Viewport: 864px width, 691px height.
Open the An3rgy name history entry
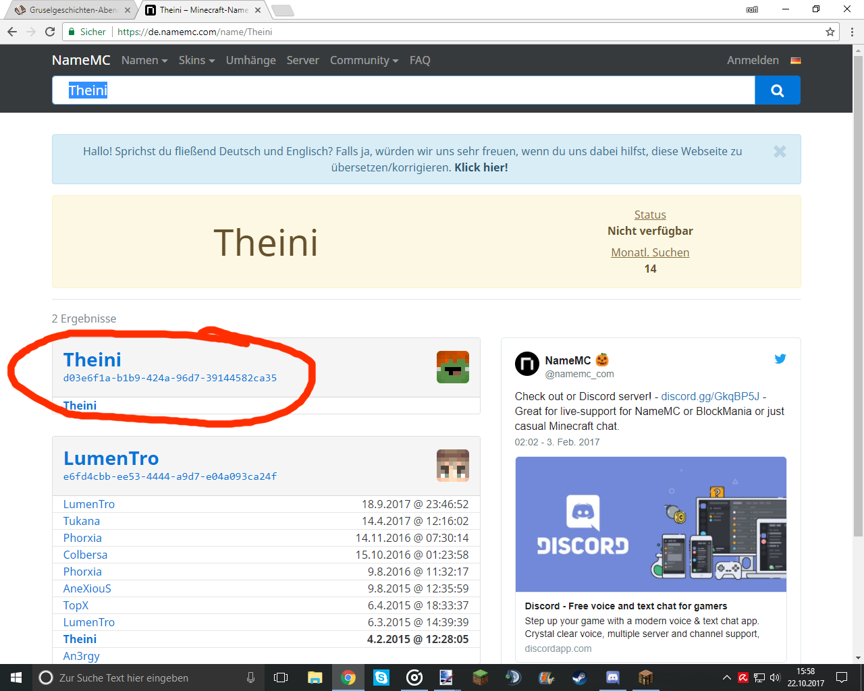tap(81, 656)
